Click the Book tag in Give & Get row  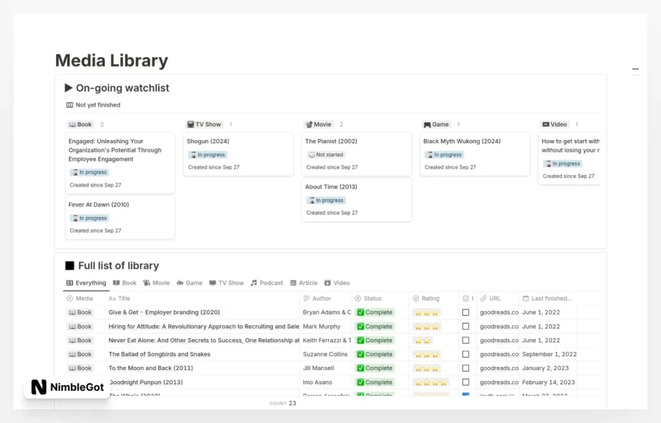pos(80,313)
